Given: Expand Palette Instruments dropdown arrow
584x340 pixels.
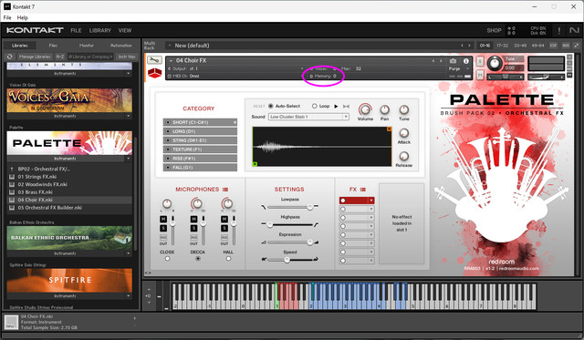Looking at the screenshot, I should coord(128,159).
